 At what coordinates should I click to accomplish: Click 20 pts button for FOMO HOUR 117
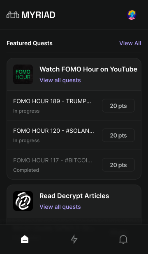click(x=118, y=165)
